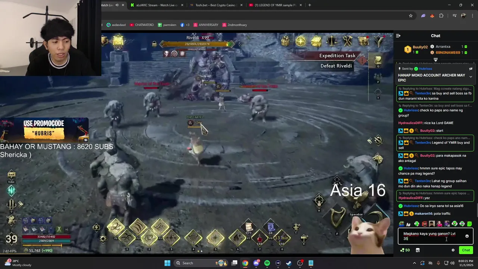Open Spotify from the taskbar
Screen dimensions: 478x269
(267, 263)
